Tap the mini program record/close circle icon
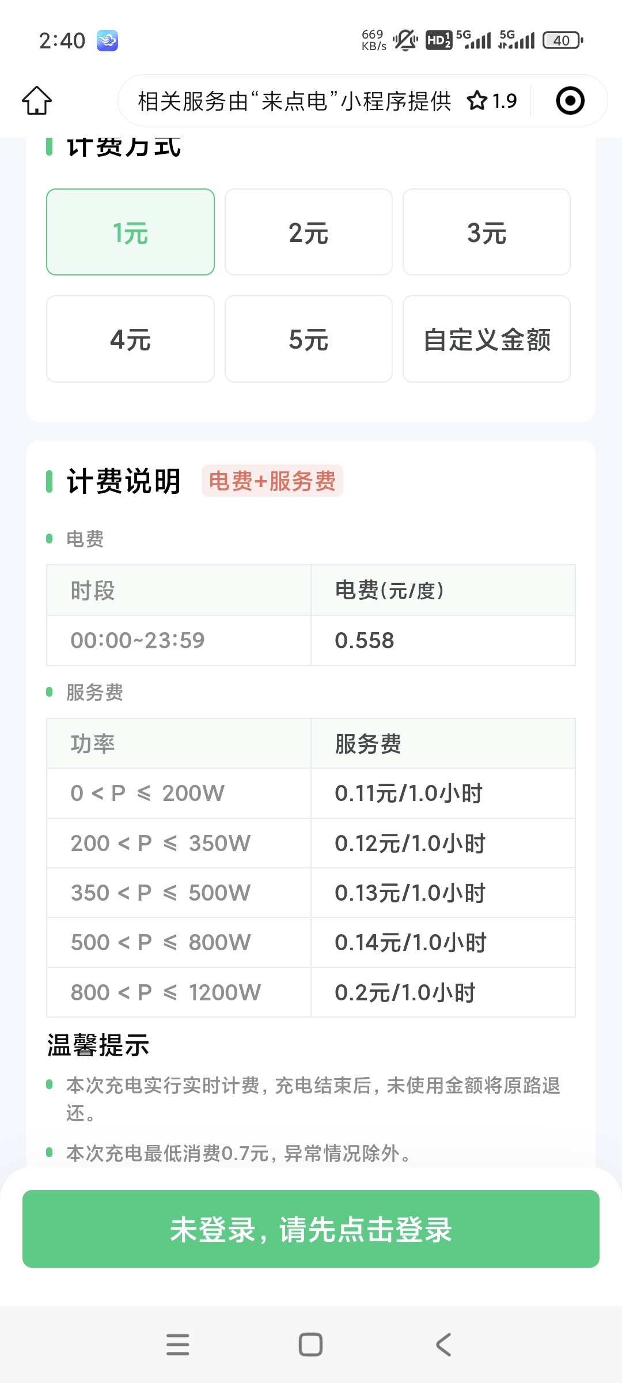The width and height of the screenshot is (622, 1383). point(570,101)
